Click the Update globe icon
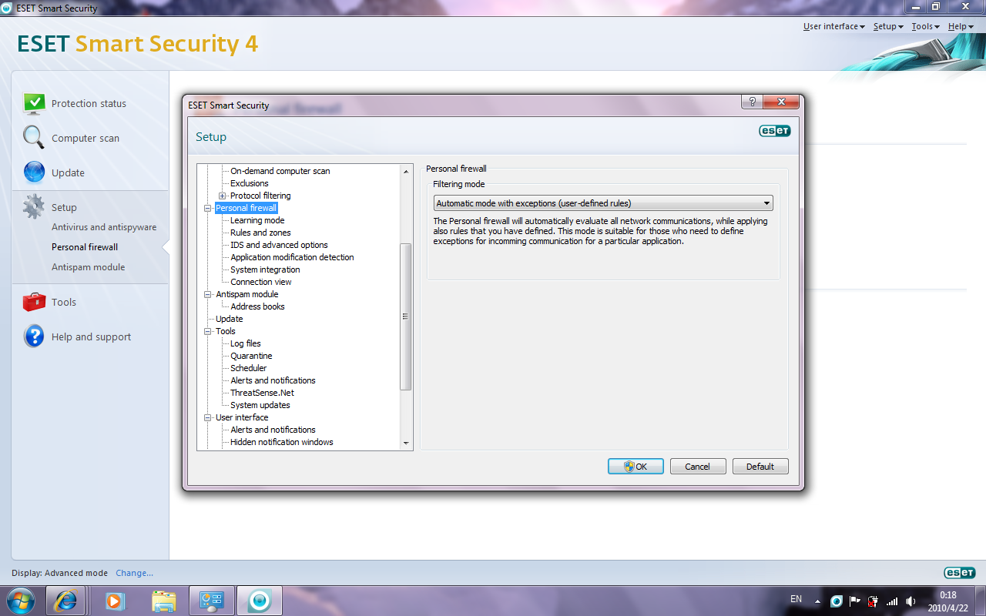The height and width of the screenshot is (616, 986). pyautogui.click(x=34, y=172)
